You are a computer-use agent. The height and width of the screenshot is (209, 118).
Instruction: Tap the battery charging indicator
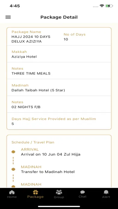click(x=109, y=6)
